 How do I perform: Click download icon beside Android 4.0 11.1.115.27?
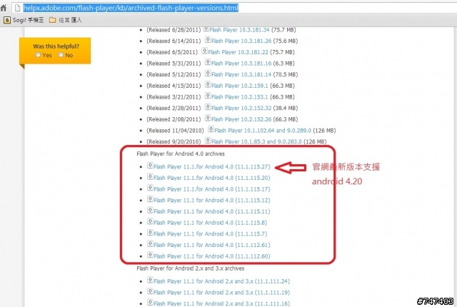click(x=150, y=166)
